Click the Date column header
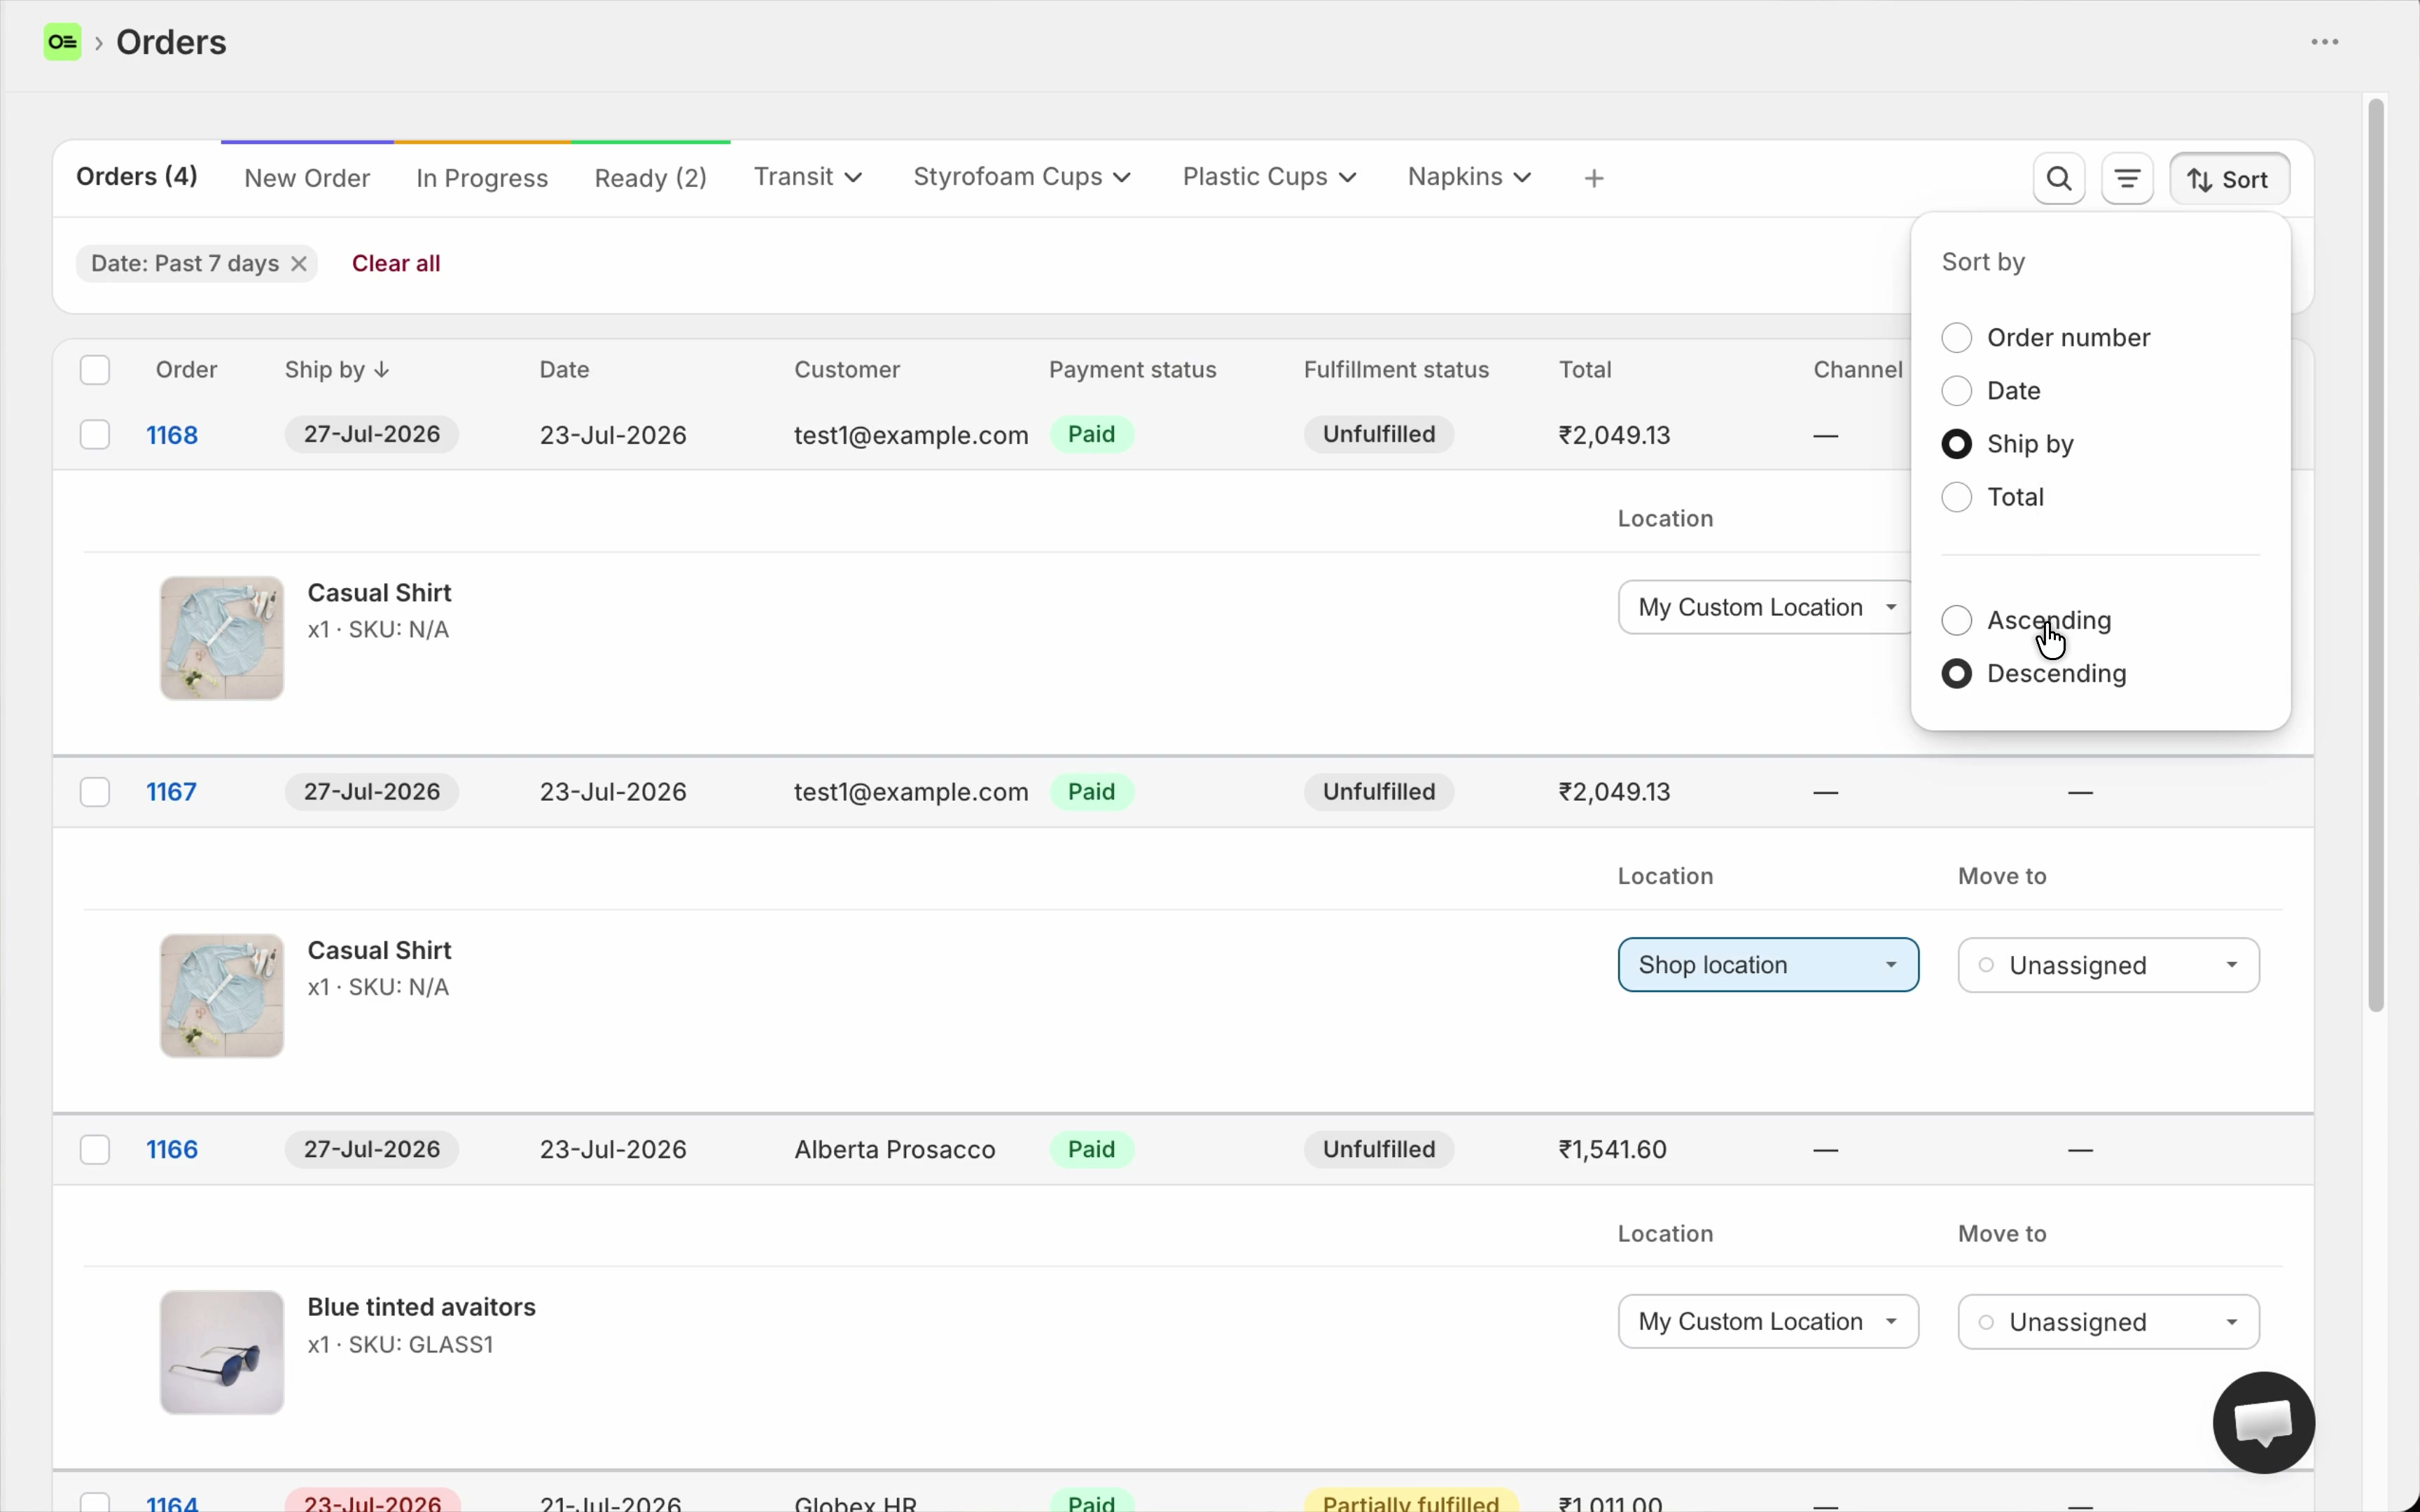 click(x=564, y=370)
